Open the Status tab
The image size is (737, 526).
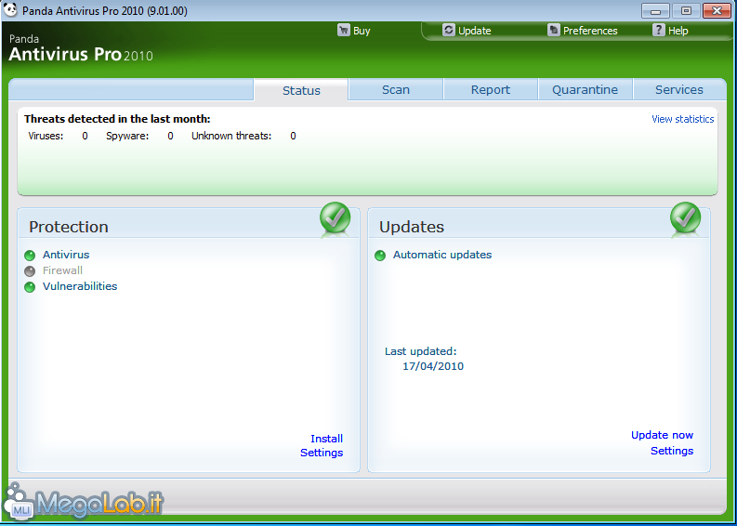[x=301, y=90]
